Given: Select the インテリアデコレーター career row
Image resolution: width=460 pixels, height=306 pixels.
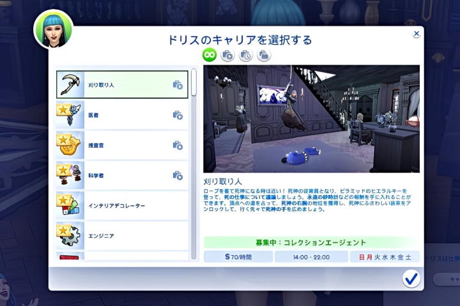Looking at the screenshot, I should 122,205.
